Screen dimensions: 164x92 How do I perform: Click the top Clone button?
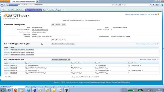pyautogui.click(x=63, y=25)
